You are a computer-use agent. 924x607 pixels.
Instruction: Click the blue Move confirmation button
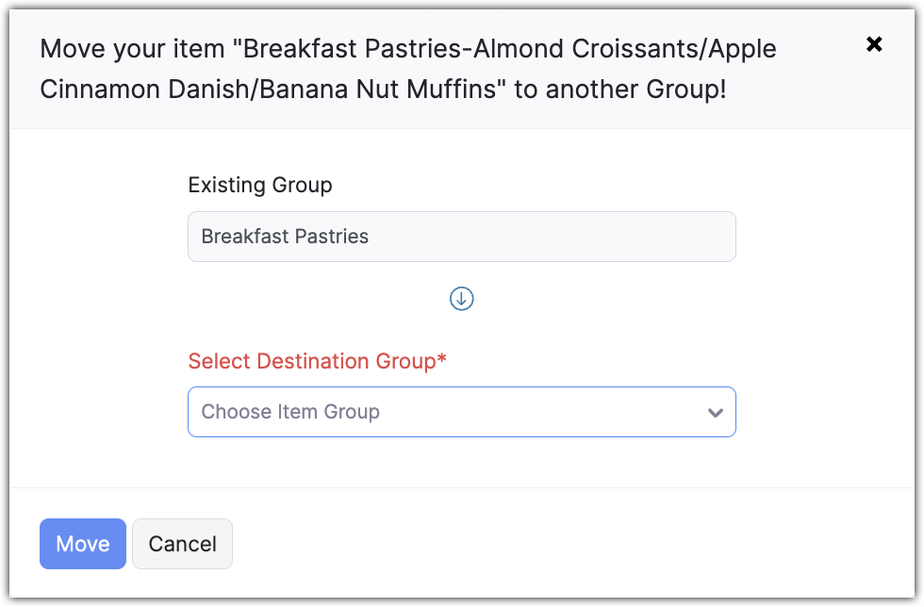point(83,544)
